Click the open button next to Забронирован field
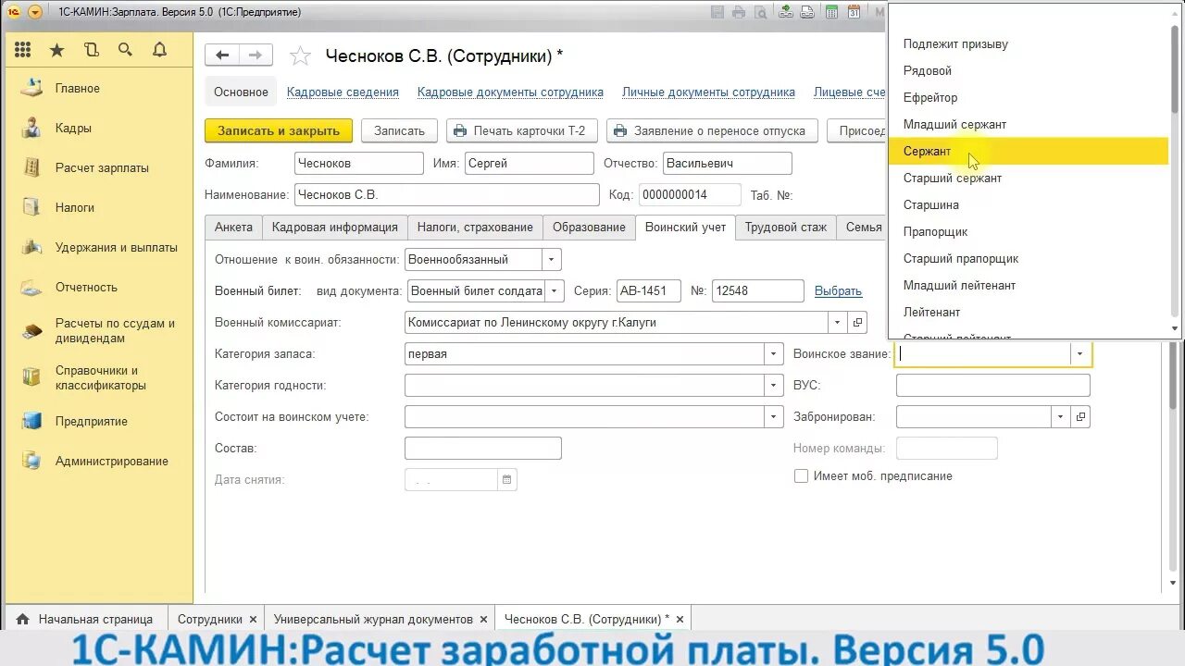Viewport: 1185px width, 666px height. click(1080, 417)
